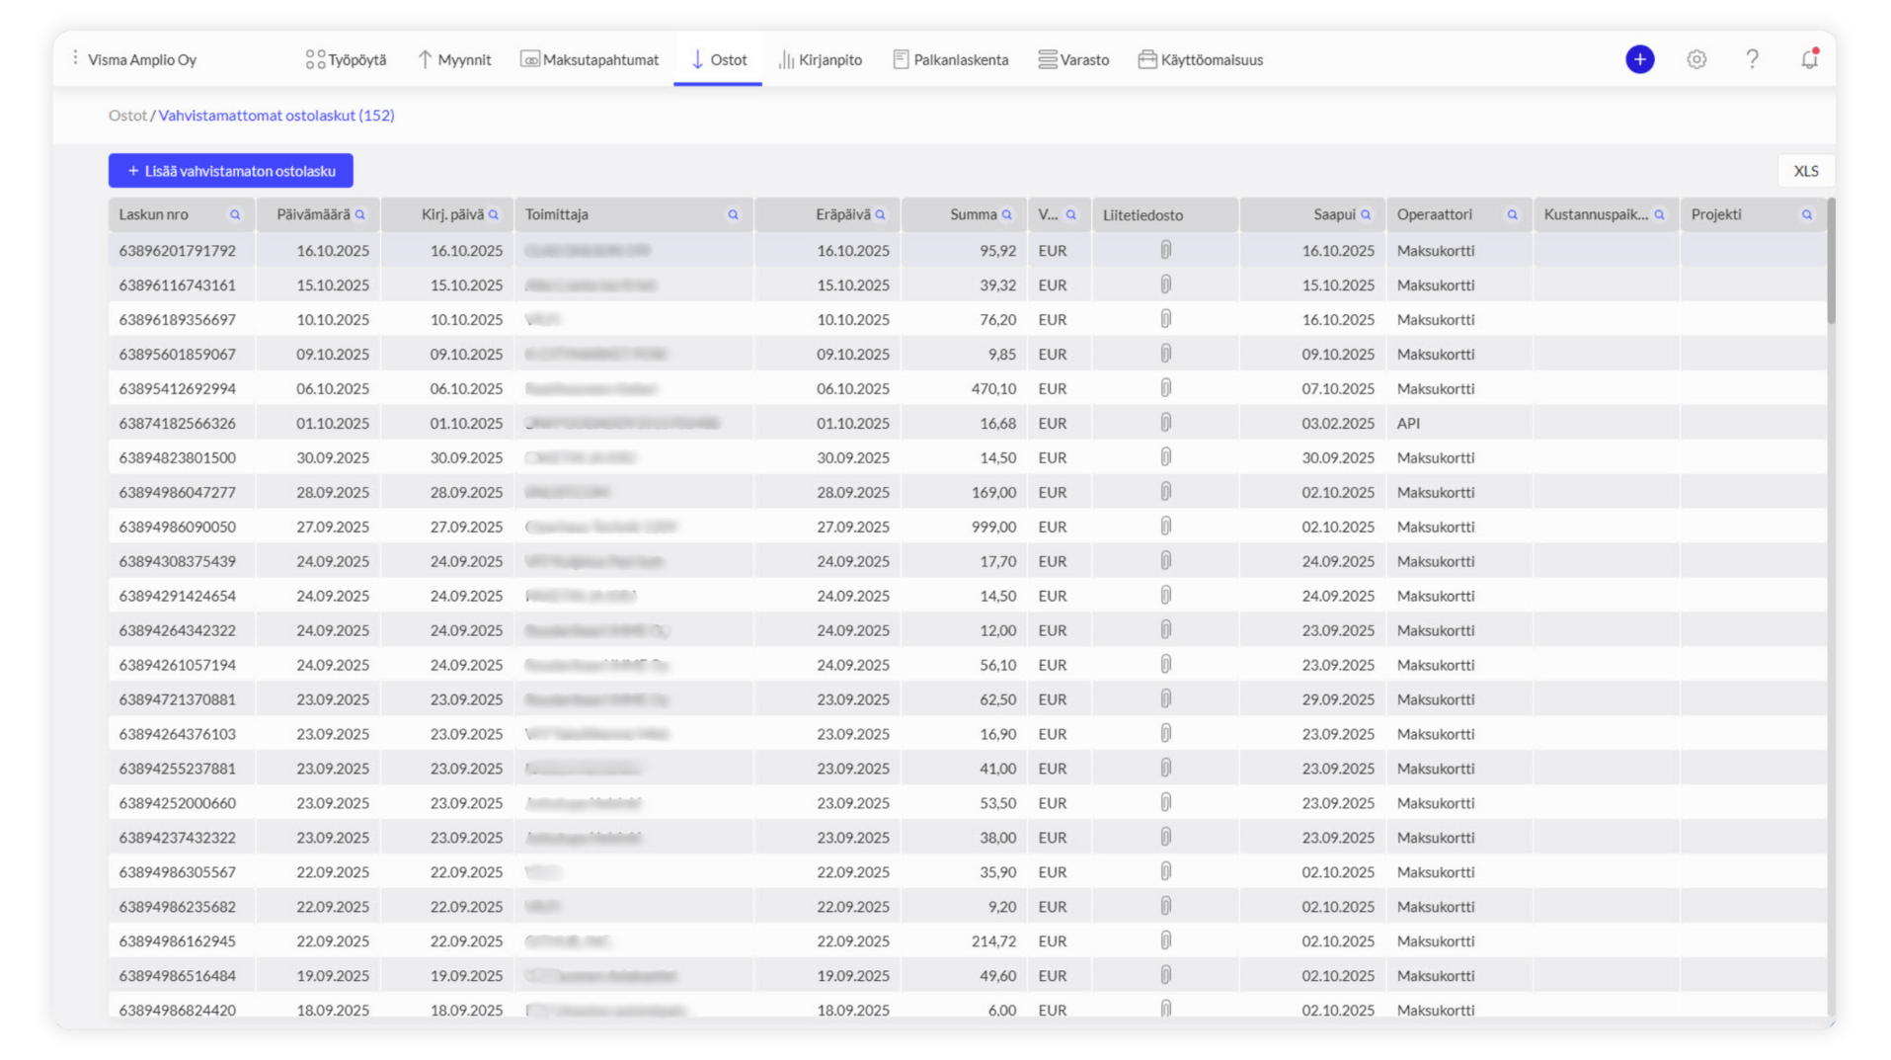Go to Palkanlaskenta section
The height and width of the screenshot is (1060, 1891).
click(x=950, y=60)
